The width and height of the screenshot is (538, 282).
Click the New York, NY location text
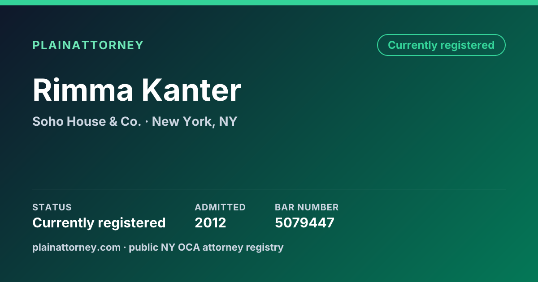(x=195, y=121)
